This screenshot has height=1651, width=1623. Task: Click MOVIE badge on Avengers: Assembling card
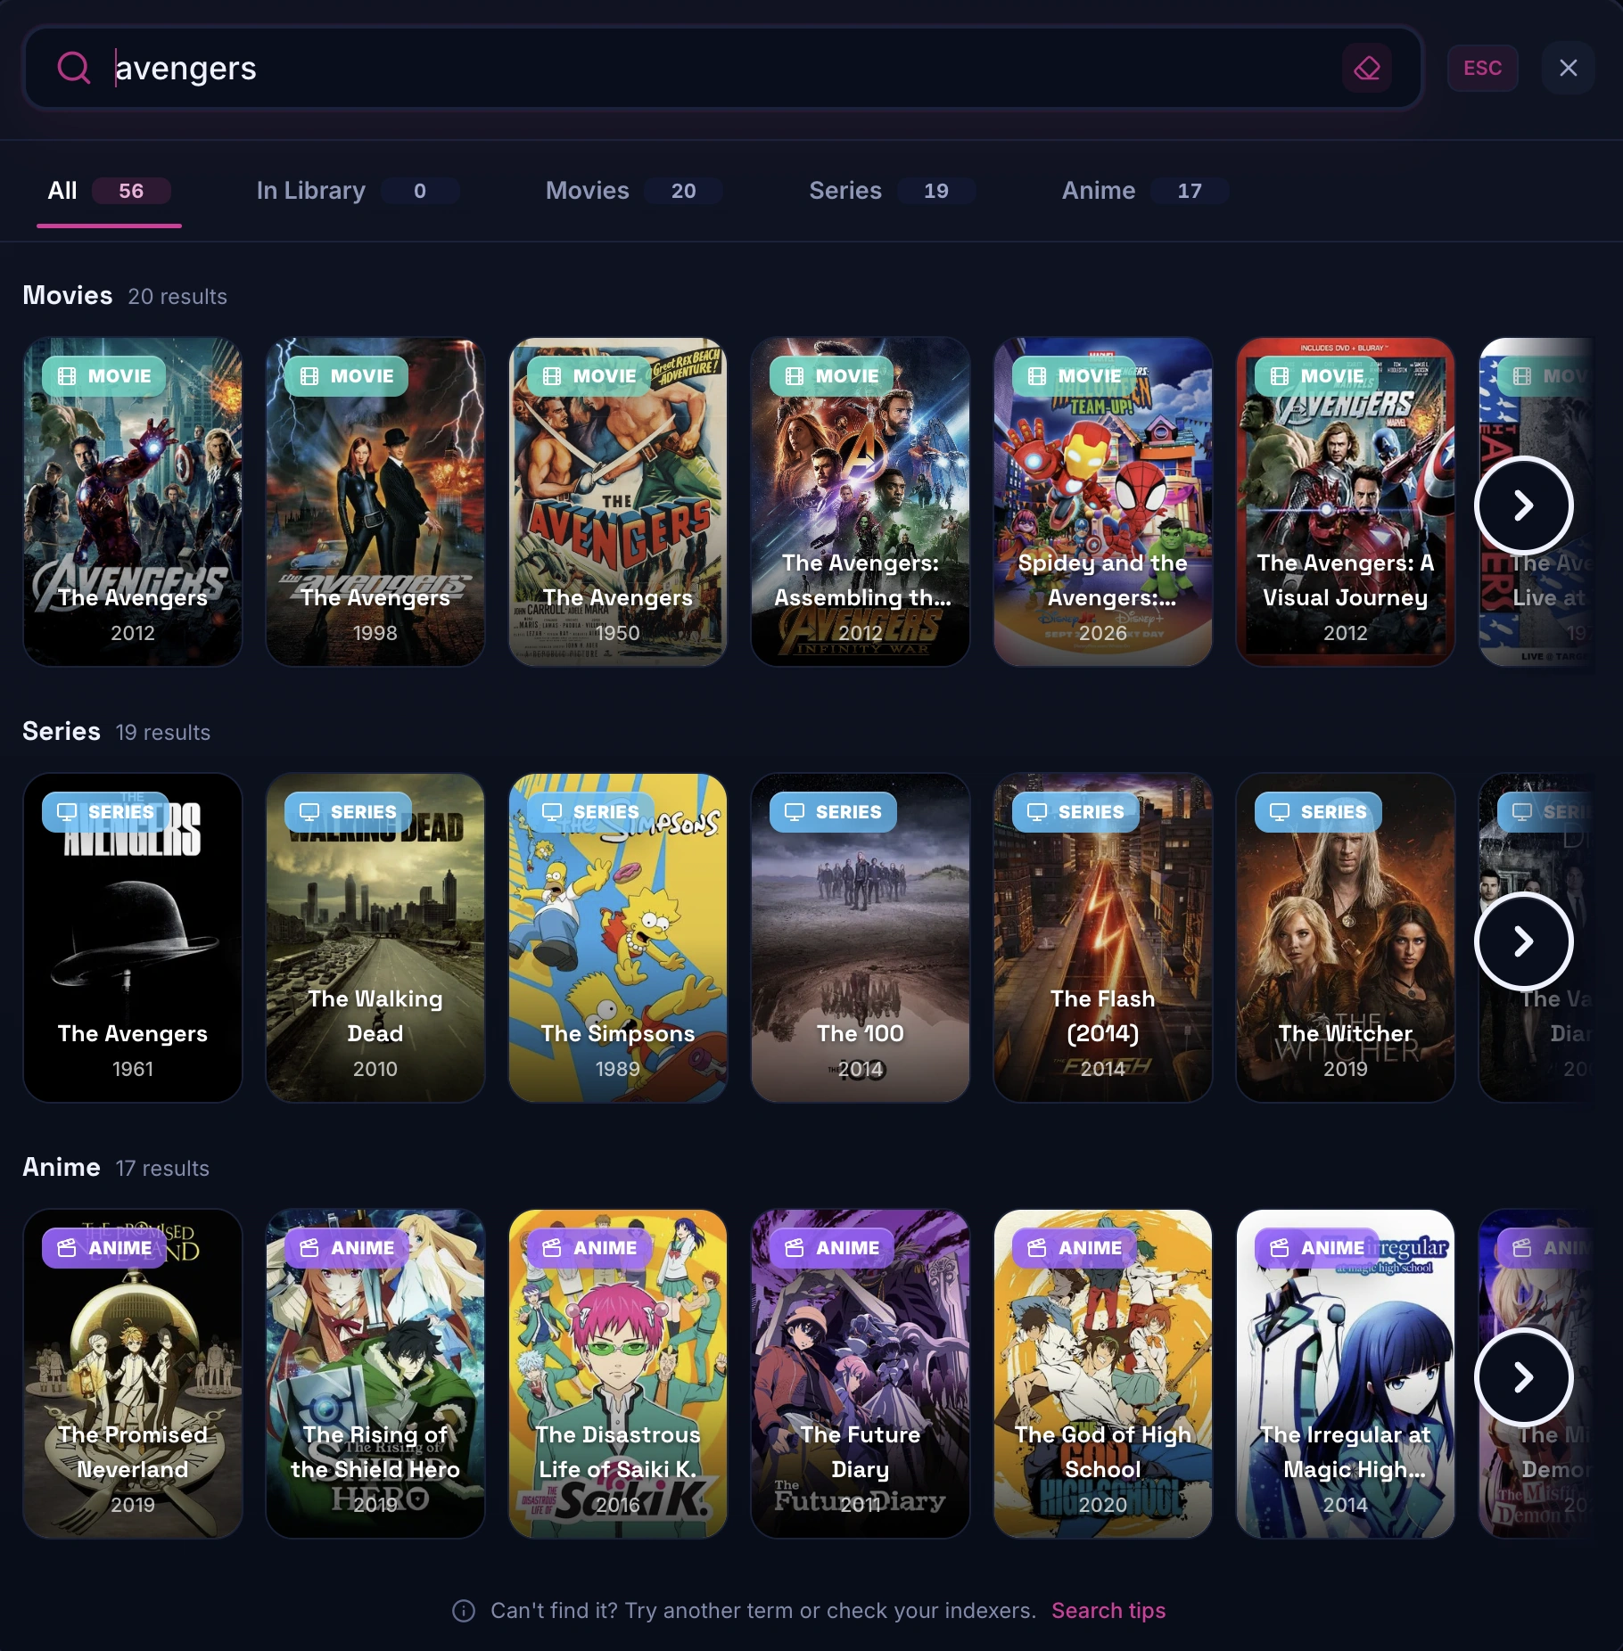pyautogui.click(x=832, y=376)
